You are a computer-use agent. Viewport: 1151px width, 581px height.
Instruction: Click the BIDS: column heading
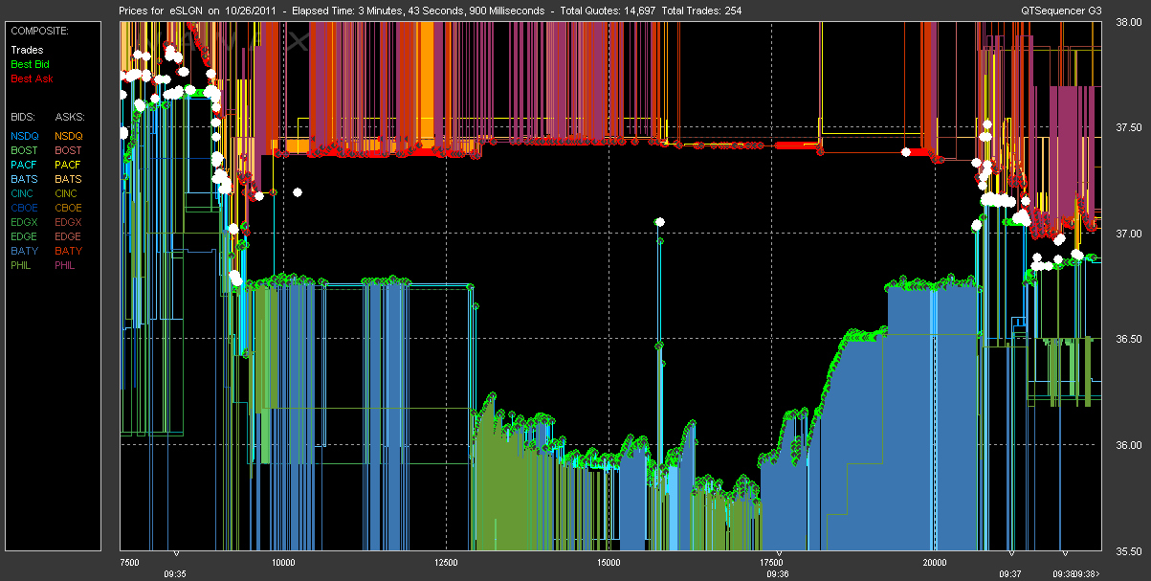coord(24,116)
